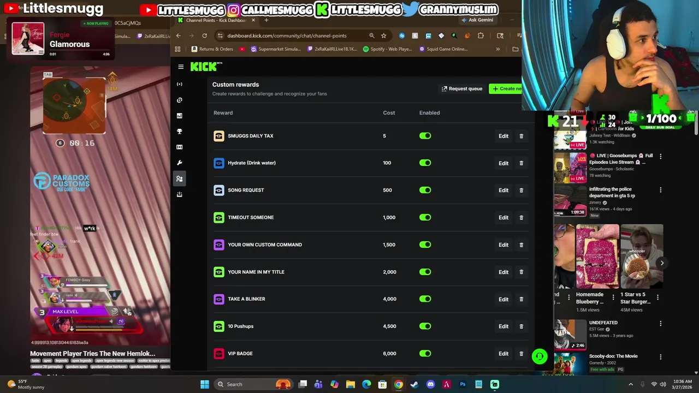The image size is (699, 393).
Task: Show next Shorts with the right arrow
Action: (x=662, y=263)
